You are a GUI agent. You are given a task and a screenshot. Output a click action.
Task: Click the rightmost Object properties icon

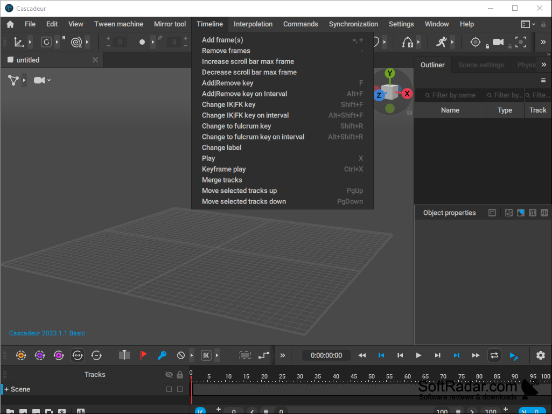(x=544, y=213)
